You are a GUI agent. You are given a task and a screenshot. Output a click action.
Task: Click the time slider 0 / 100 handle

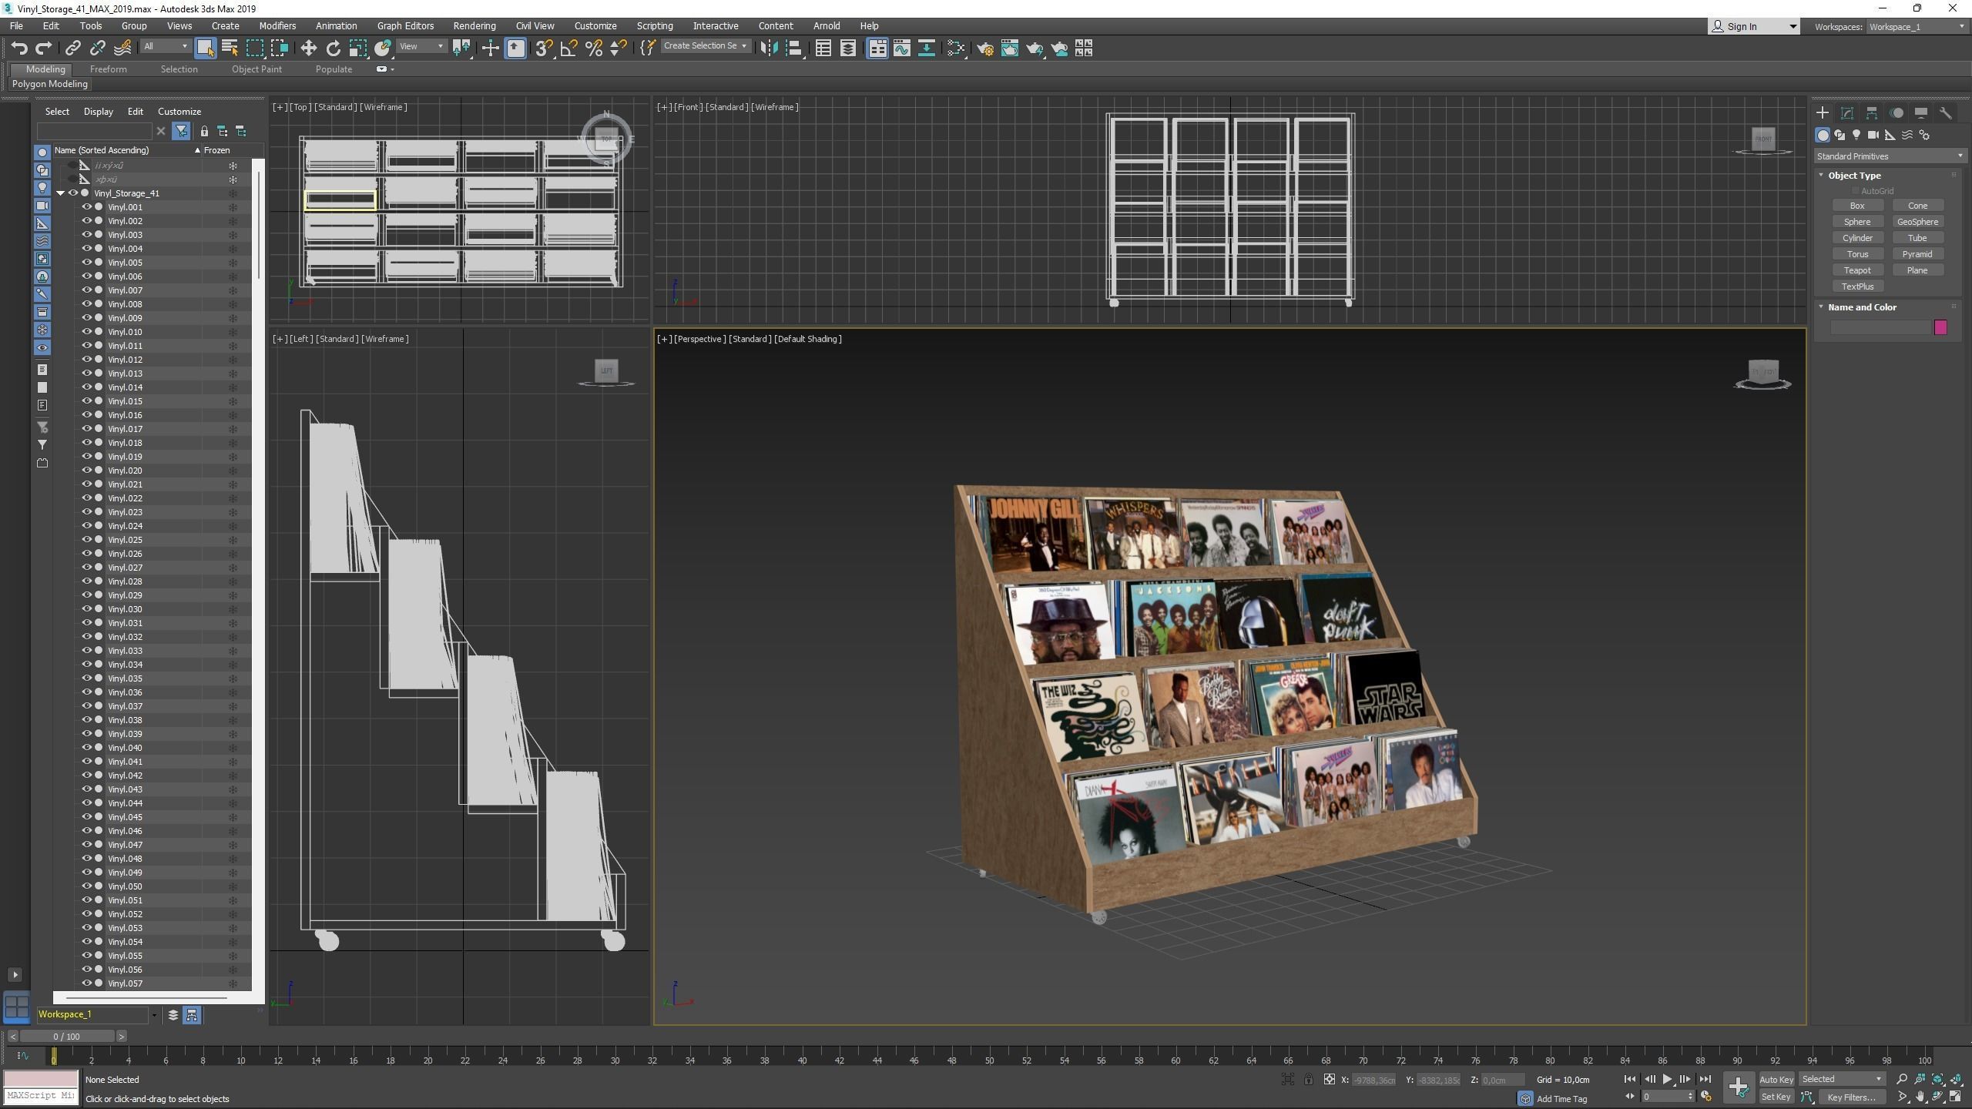(x=66, y=1037)
